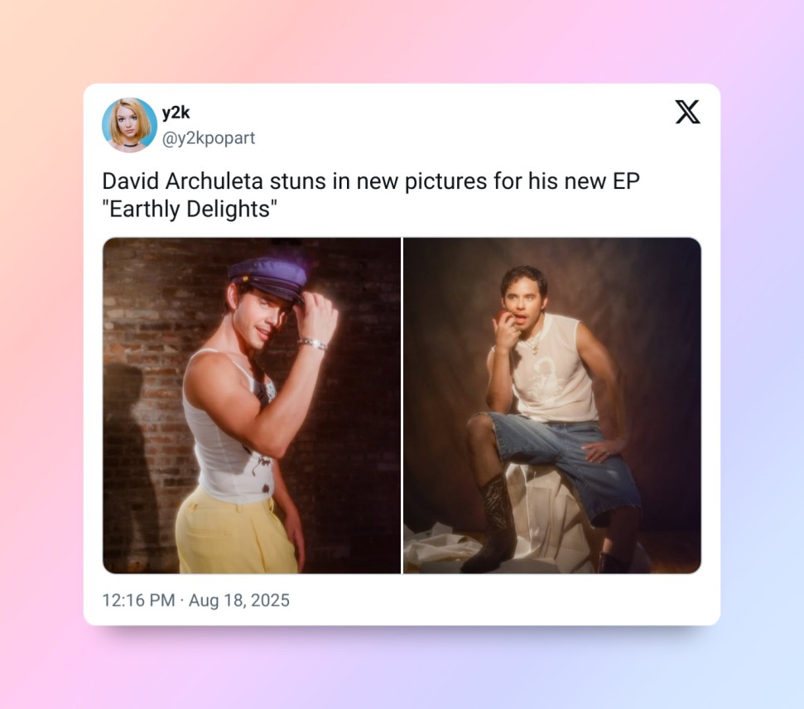Viewport: 804px width, 709px height.
Task: Click the y2k display name
Action: pos(176,113)
